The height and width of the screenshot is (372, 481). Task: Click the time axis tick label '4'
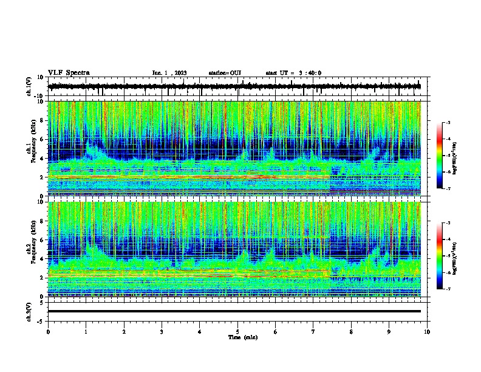click(200, 332)
